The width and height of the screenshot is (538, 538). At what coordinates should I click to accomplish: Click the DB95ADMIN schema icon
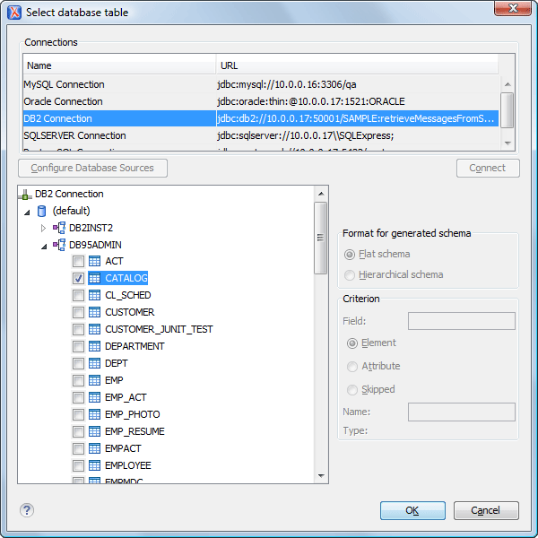[59, 245]
